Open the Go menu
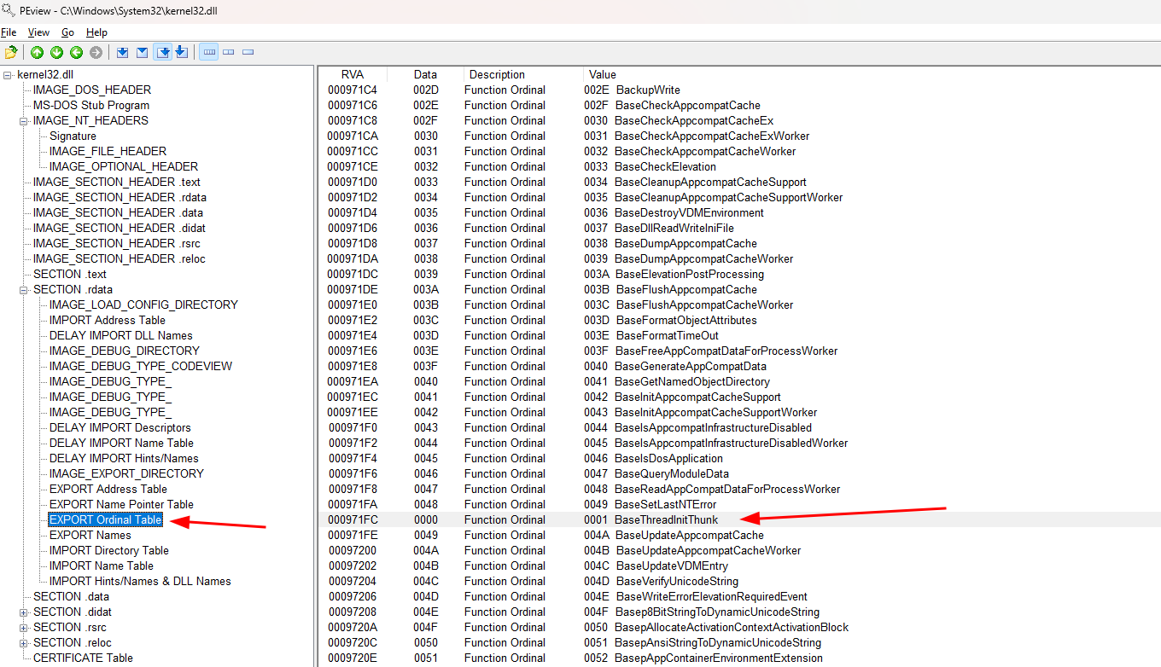This screenshot has width=1161, height=667. click(67, 32)
